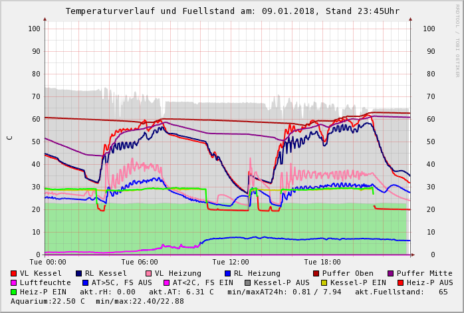
Task: Click the Aquarium temperature readout text
Action: [x=47, y=301]
